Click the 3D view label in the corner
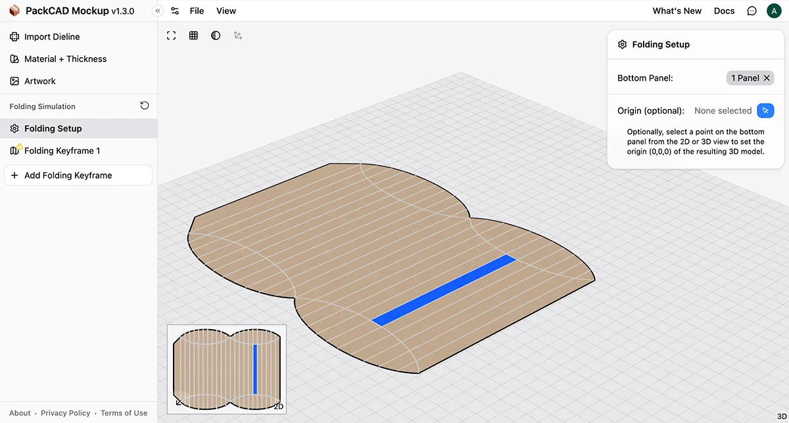 point(781,416)
